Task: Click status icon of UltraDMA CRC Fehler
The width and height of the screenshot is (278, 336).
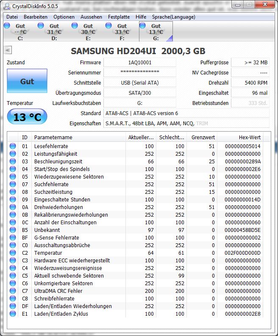Action: [13, 291]
